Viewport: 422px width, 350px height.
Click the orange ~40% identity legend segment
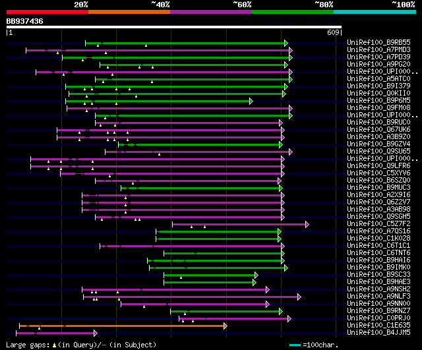[129, 12]
